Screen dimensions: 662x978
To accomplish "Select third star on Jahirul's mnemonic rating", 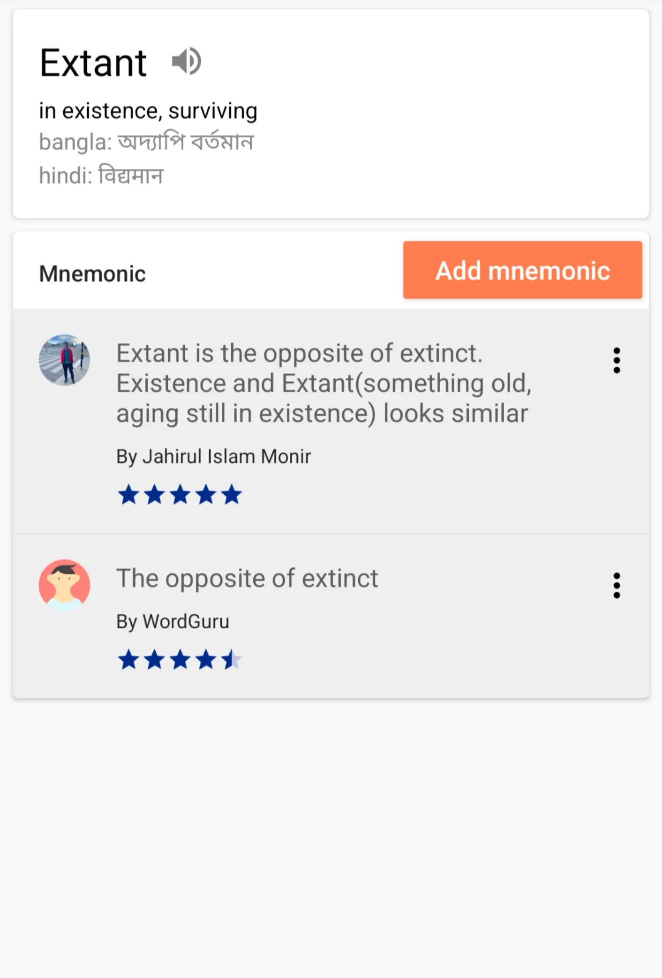I will coord(180,495).
